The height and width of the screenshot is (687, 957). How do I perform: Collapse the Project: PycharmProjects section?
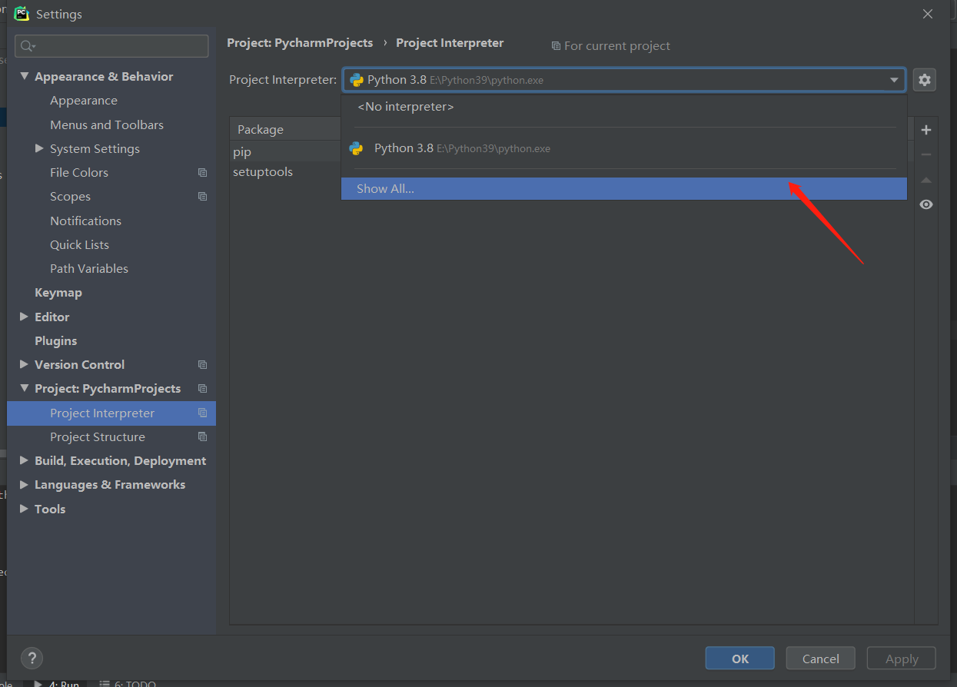point(25,388)
